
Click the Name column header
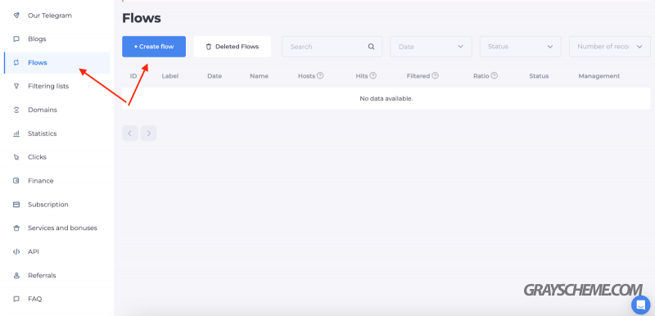click(x=259, y=76)
